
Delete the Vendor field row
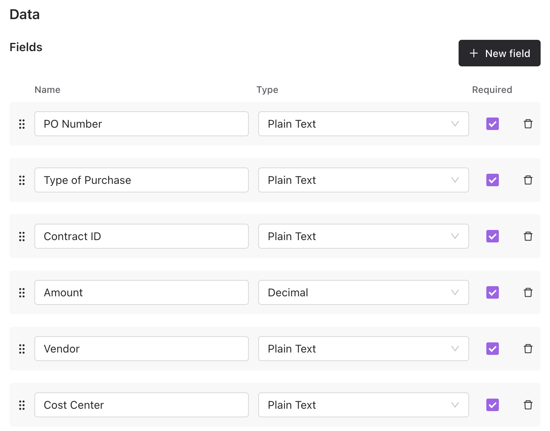[x=528, y=349]
